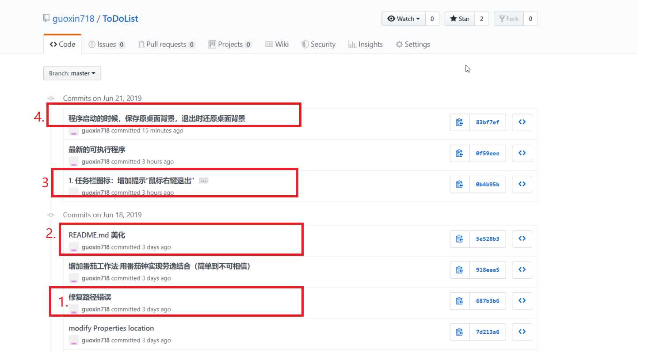Browse repository at commit 83bf7ef
Viewport: 652px width, 352px height.
522,122
